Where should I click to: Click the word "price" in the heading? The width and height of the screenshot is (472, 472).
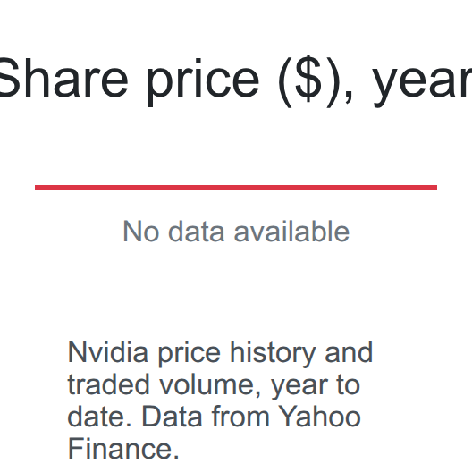pos(203,82)
